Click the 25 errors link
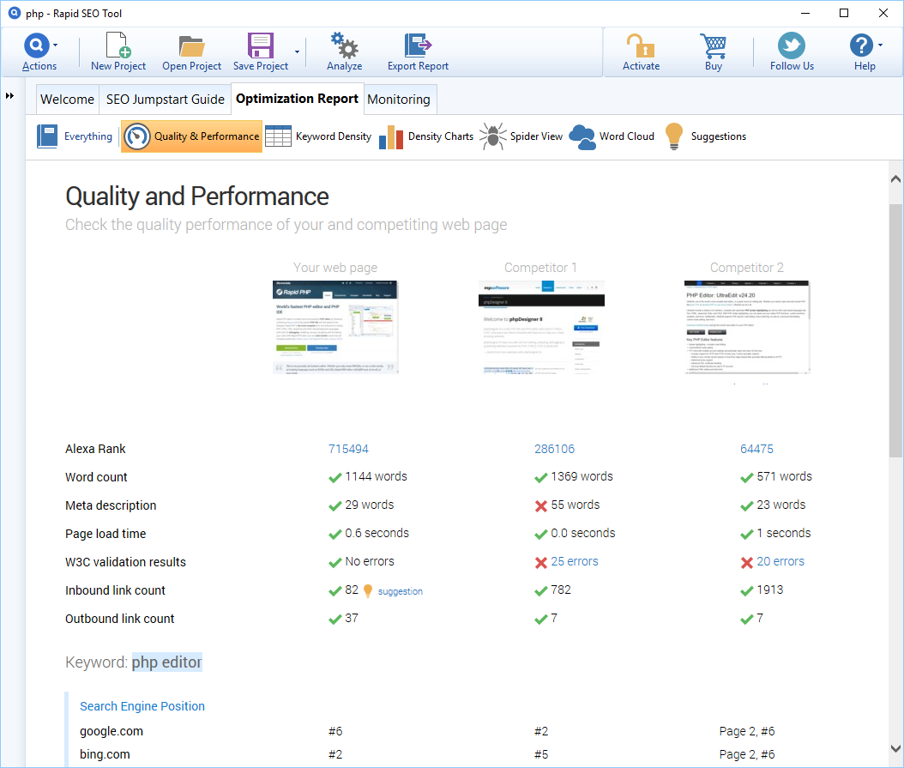The width and height of the screenshot is (904, 768). tap(575, 561)
